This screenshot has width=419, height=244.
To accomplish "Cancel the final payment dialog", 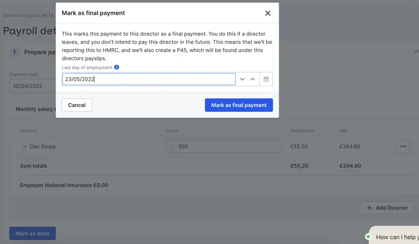I will 77,105.
